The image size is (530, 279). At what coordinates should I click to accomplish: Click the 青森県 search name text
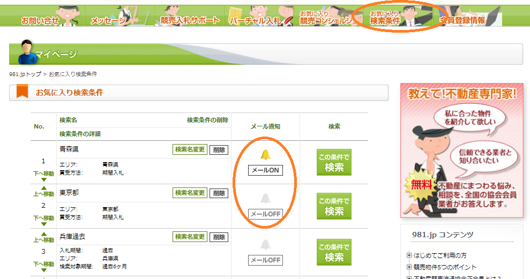69,149
